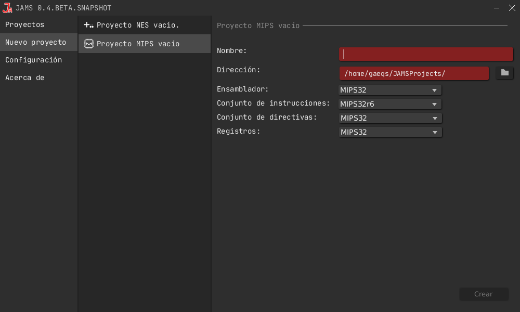Switch to the Proyectos section
Viewport: 520px width, 312px height.
(x=24, y=24)
